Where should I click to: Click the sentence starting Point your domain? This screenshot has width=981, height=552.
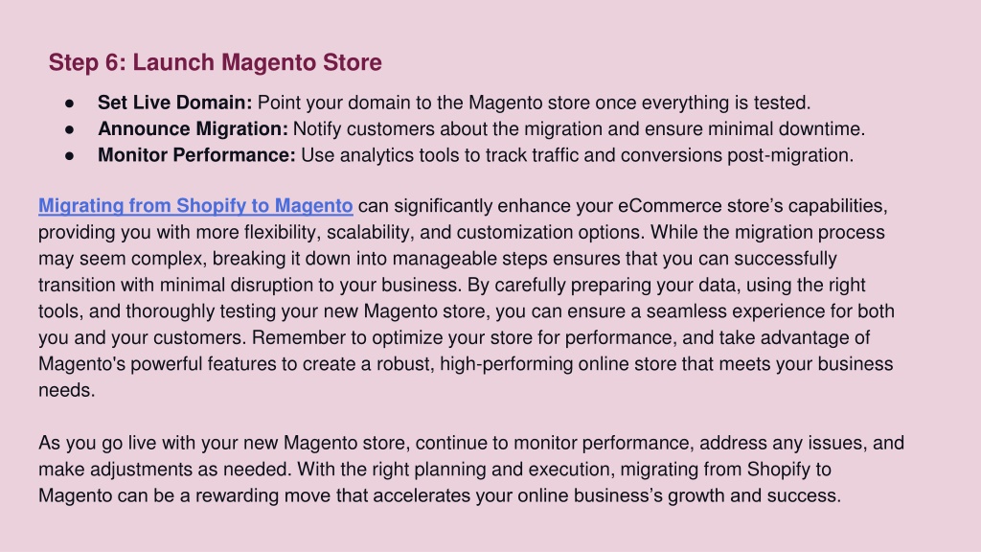tap(534, 103)
